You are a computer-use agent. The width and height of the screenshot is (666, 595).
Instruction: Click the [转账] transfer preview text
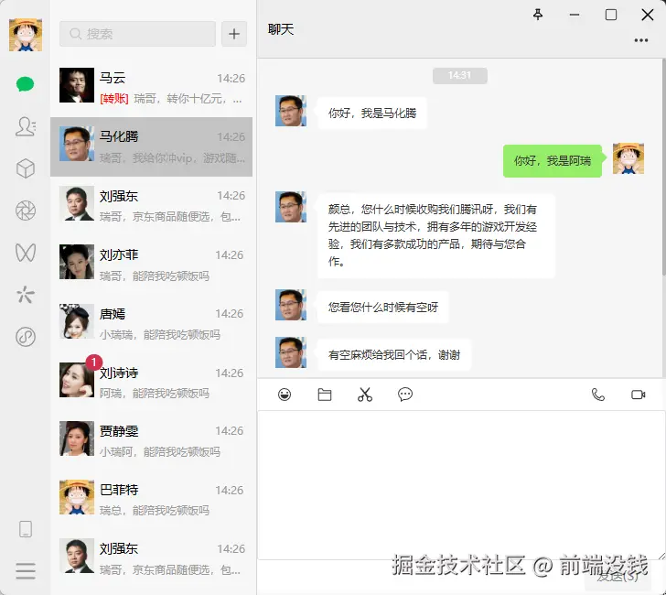pyautogui.click(x=113, y=99)
